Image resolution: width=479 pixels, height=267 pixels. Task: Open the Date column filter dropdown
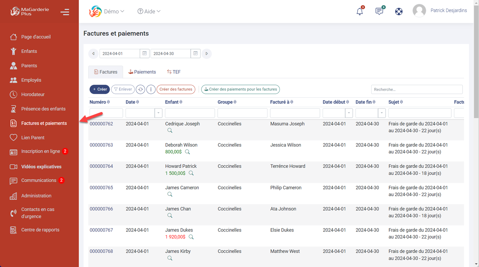pyautogui.click(x=158, y=113)
